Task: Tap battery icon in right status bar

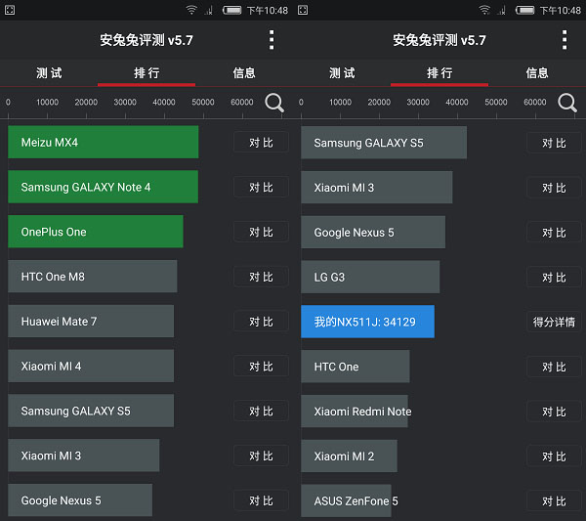Action: (x=525, y=10)
